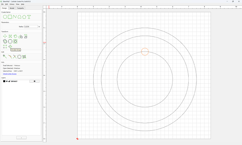Click the Trim Vectors scissors icon
Screen dimensions: 242x145
pyautogui.click(x=15, y=57)
